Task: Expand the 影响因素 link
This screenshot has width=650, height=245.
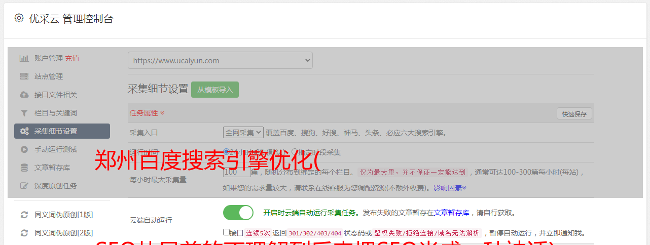Action: click(450, 188)
